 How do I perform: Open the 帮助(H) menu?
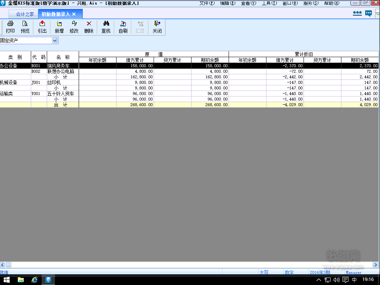tap(332, 3)
